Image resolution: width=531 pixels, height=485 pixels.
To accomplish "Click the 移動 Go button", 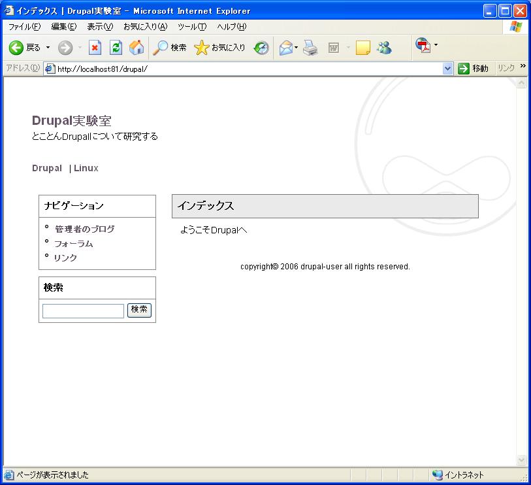I will pos(473,69).
